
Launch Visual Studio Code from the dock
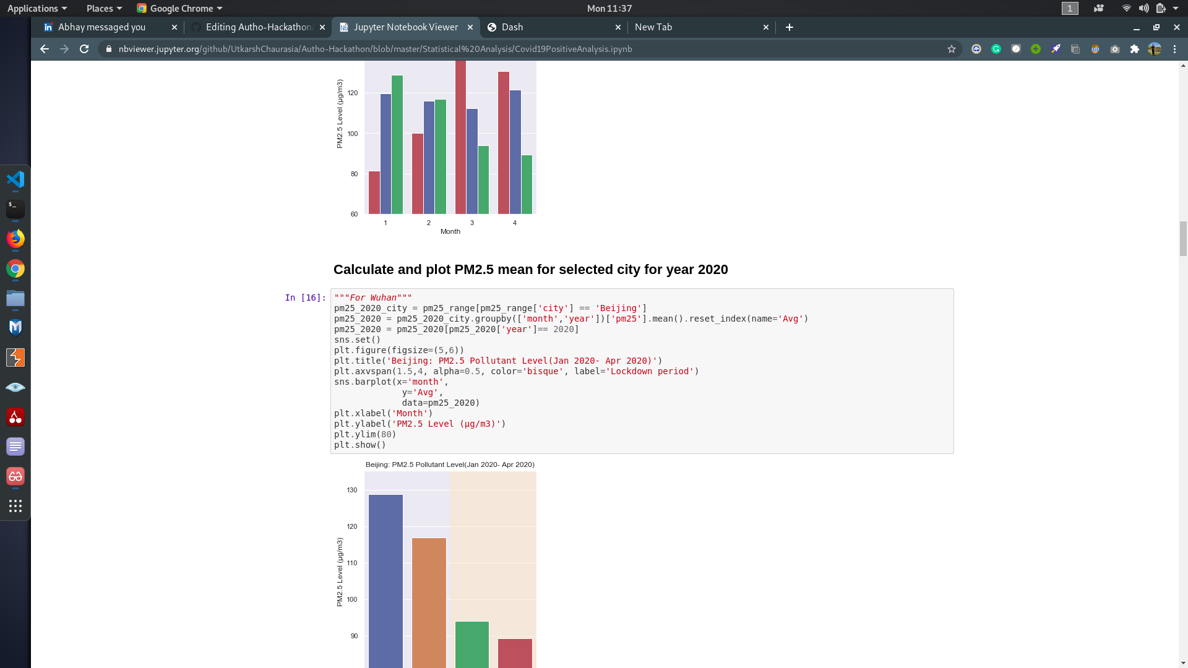[15, 179]
